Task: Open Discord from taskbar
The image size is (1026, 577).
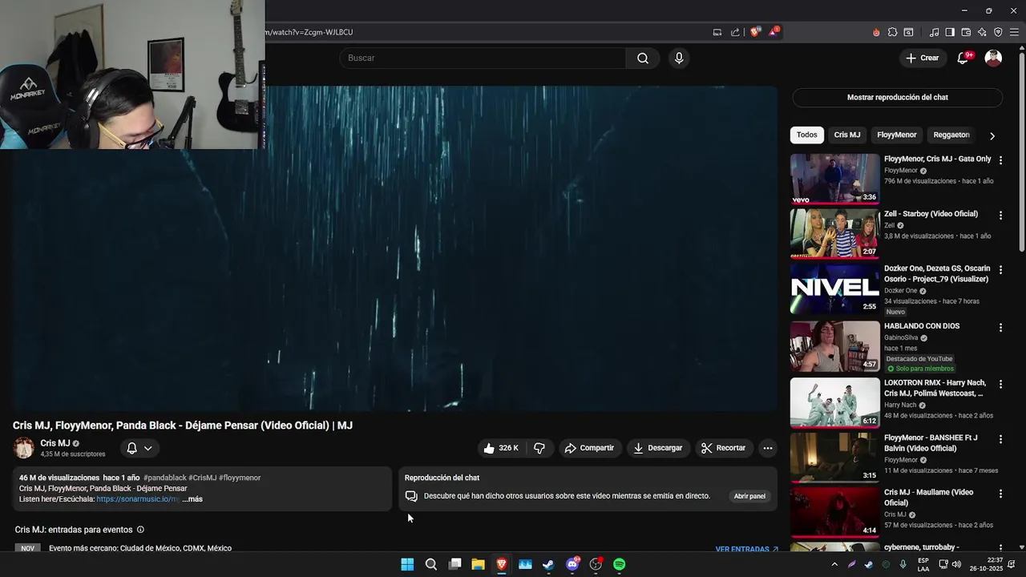Action: click(x=572, y=564)
